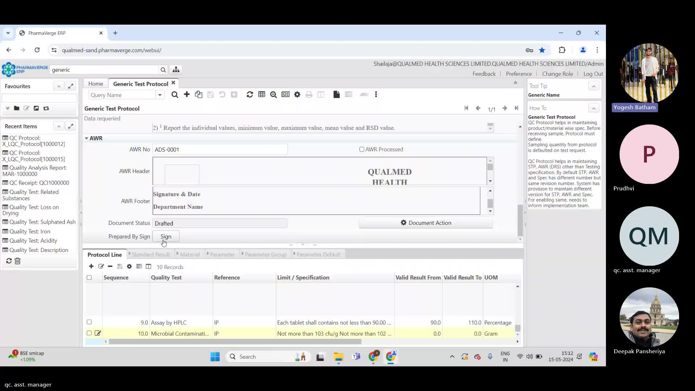The image size is (695, 391).
Task: Collapse the How To panel
Action: (594, 108)
